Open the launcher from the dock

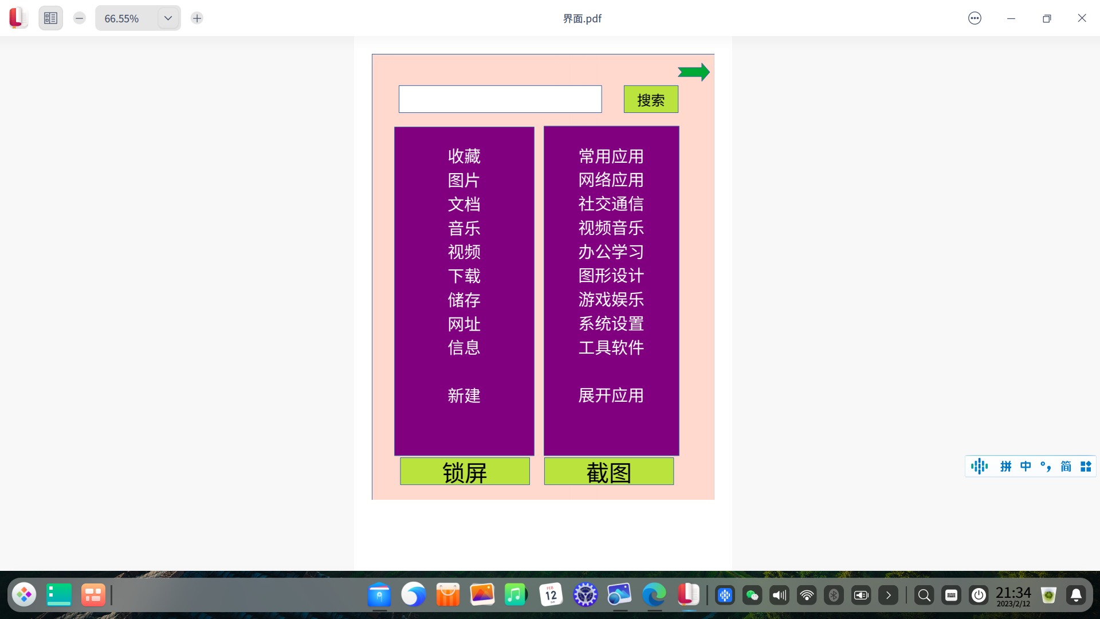[24, 595]
